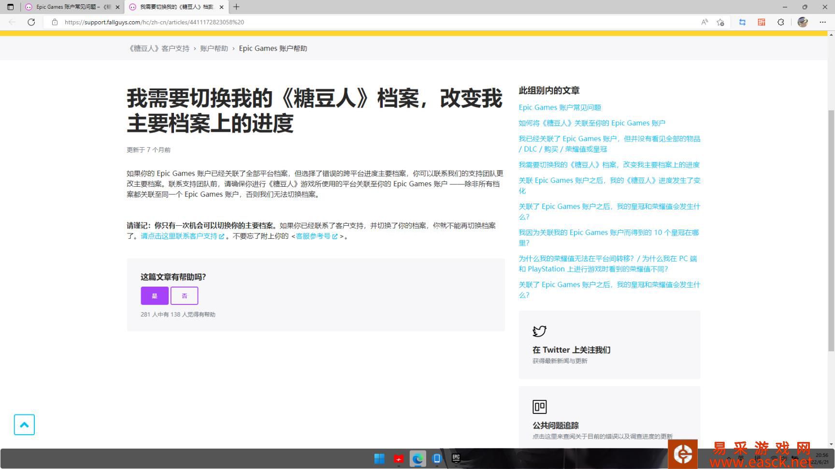Open the Phone Link taskbar icon

point(437,458)
